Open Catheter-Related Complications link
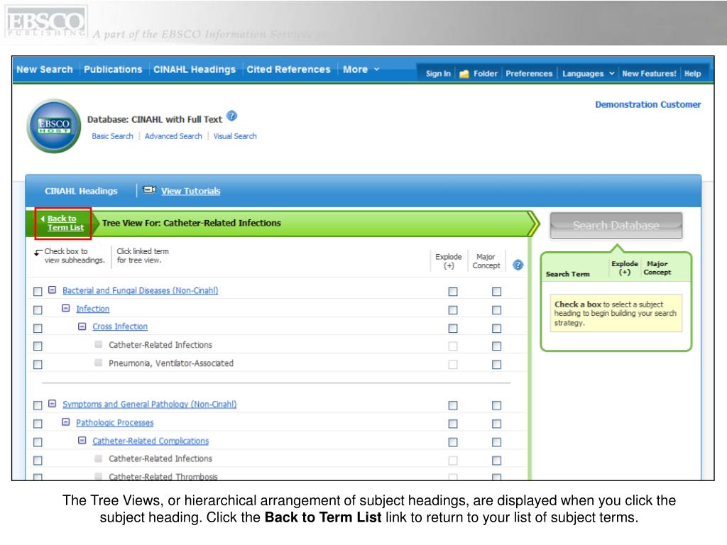727x545 pixels. tap(151, 441)
